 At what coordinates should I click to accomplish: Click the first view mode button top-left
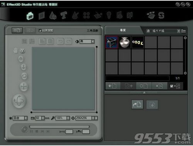(x=17, y=30)
